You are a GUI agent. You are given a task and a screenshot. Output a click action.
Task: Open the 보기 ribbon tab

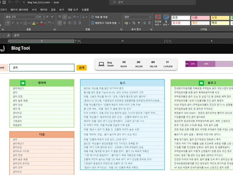[x=62, y=10]
